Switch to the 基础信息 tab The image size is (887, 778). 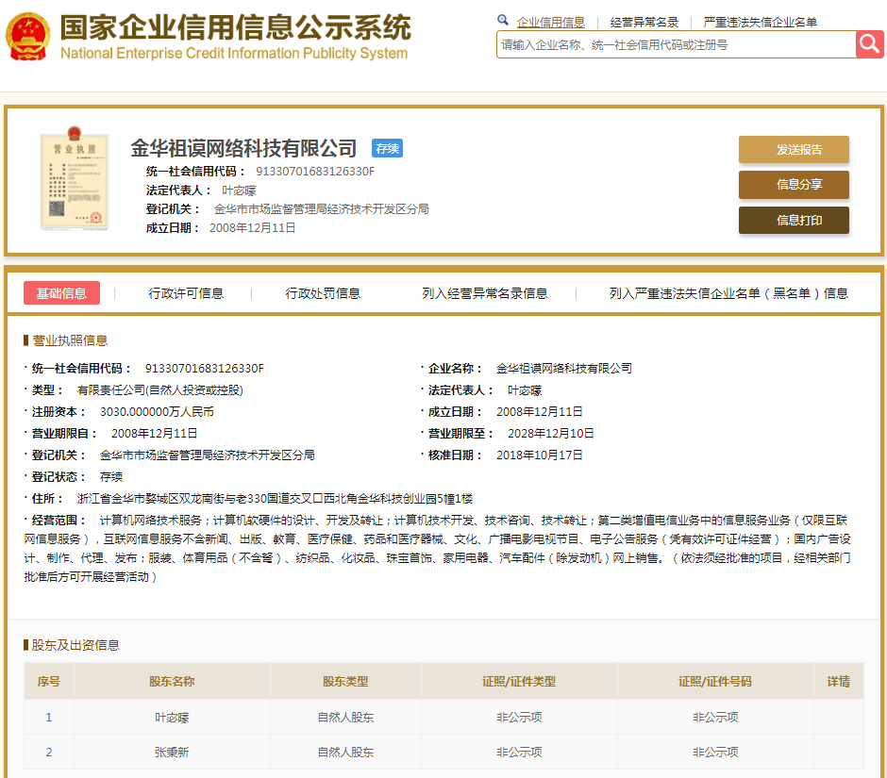pos(61,293)
